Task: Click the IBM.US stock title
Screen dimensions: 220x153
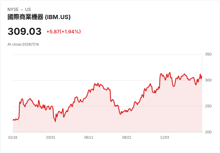Action: pyautogui.click(x=39, y=17)
